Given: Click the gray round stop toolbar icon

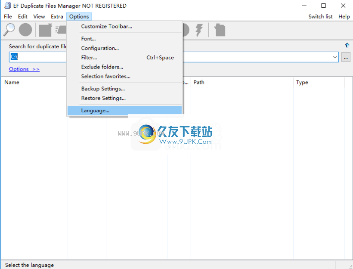Looking at the screenshot, I should click(25, 30).
